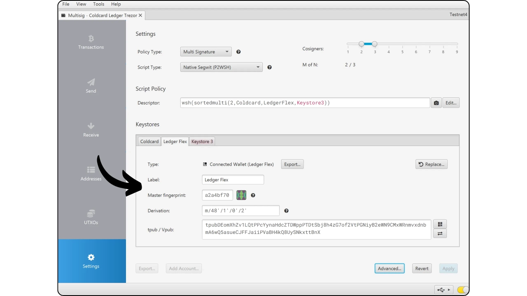Viewport: 527px width, 296px height.
Task: Close the Multisig wallet tab
Action: 140,15
